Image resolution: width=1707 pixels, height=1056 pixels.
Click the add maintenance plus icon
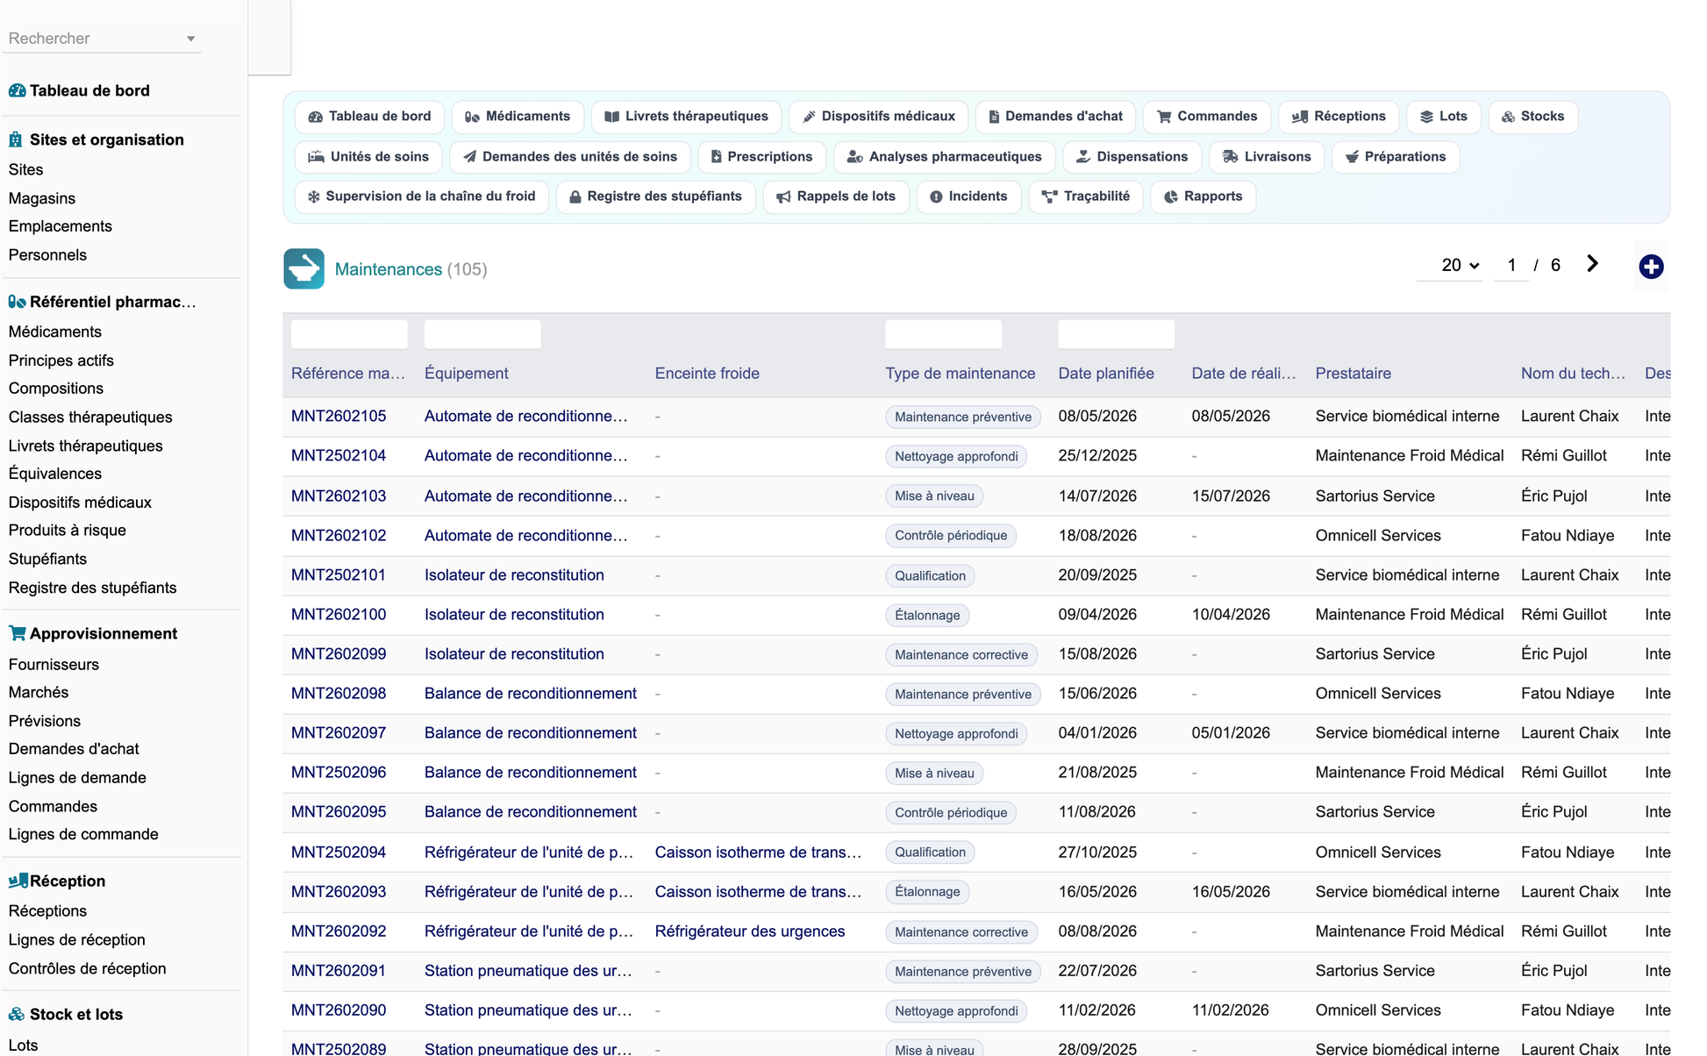[x=1651, y=266]
